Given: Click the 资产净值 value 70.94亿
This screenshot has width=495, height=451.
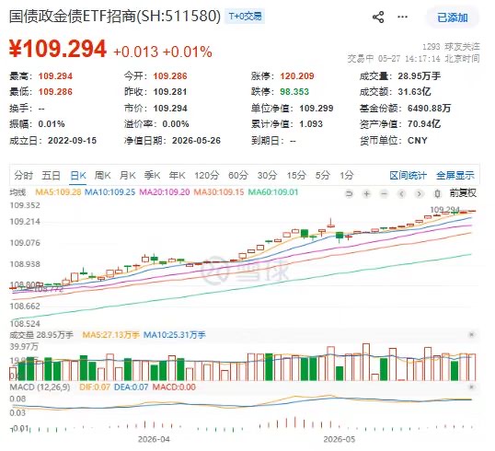Looking at the screenshot, I should (424, 124).
